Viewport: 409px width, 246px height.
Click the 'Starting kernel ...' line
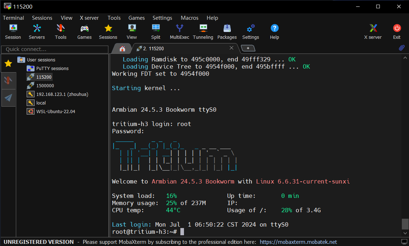[146, 88]
